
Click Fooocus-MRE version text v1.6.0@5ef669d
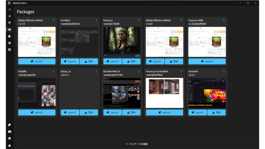tap(197, 24)
